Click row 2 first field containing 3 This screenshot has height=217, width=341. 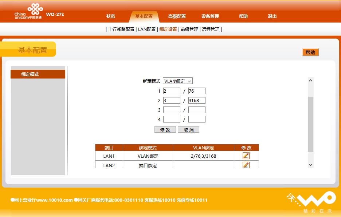pos(172,100)
